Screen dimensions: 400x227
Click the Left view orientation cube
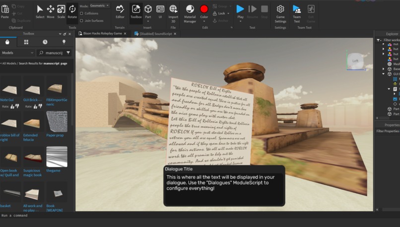point(355,61)
